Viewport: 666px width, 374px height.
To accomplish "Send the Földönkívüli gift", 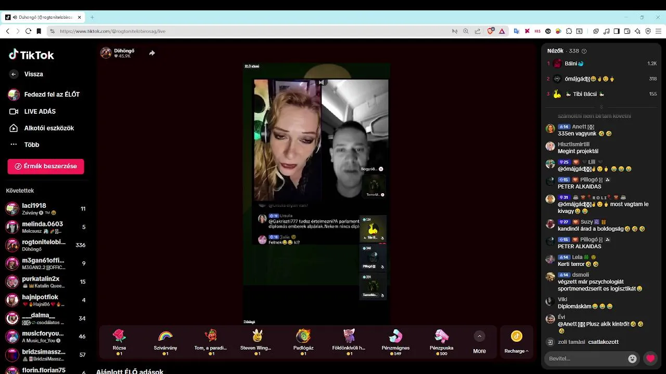I will [x=349, y=342].
